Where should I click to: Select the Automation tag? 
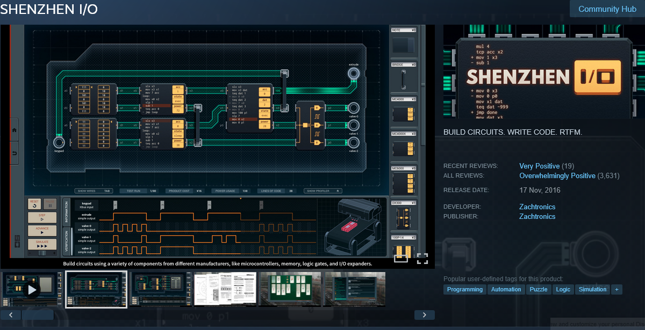pyautogui.click(x=506, y=290)
